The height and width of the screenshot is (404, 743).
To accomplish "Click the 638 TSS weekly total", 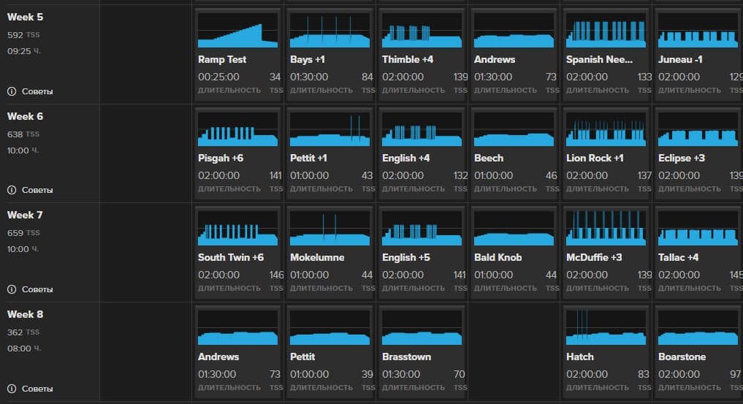I will [23, 134].
